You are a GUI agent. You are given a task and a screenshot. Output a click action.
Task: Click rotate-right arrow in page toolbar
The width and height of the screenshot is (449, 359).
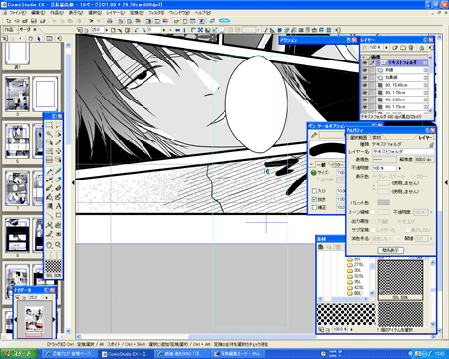143,30
